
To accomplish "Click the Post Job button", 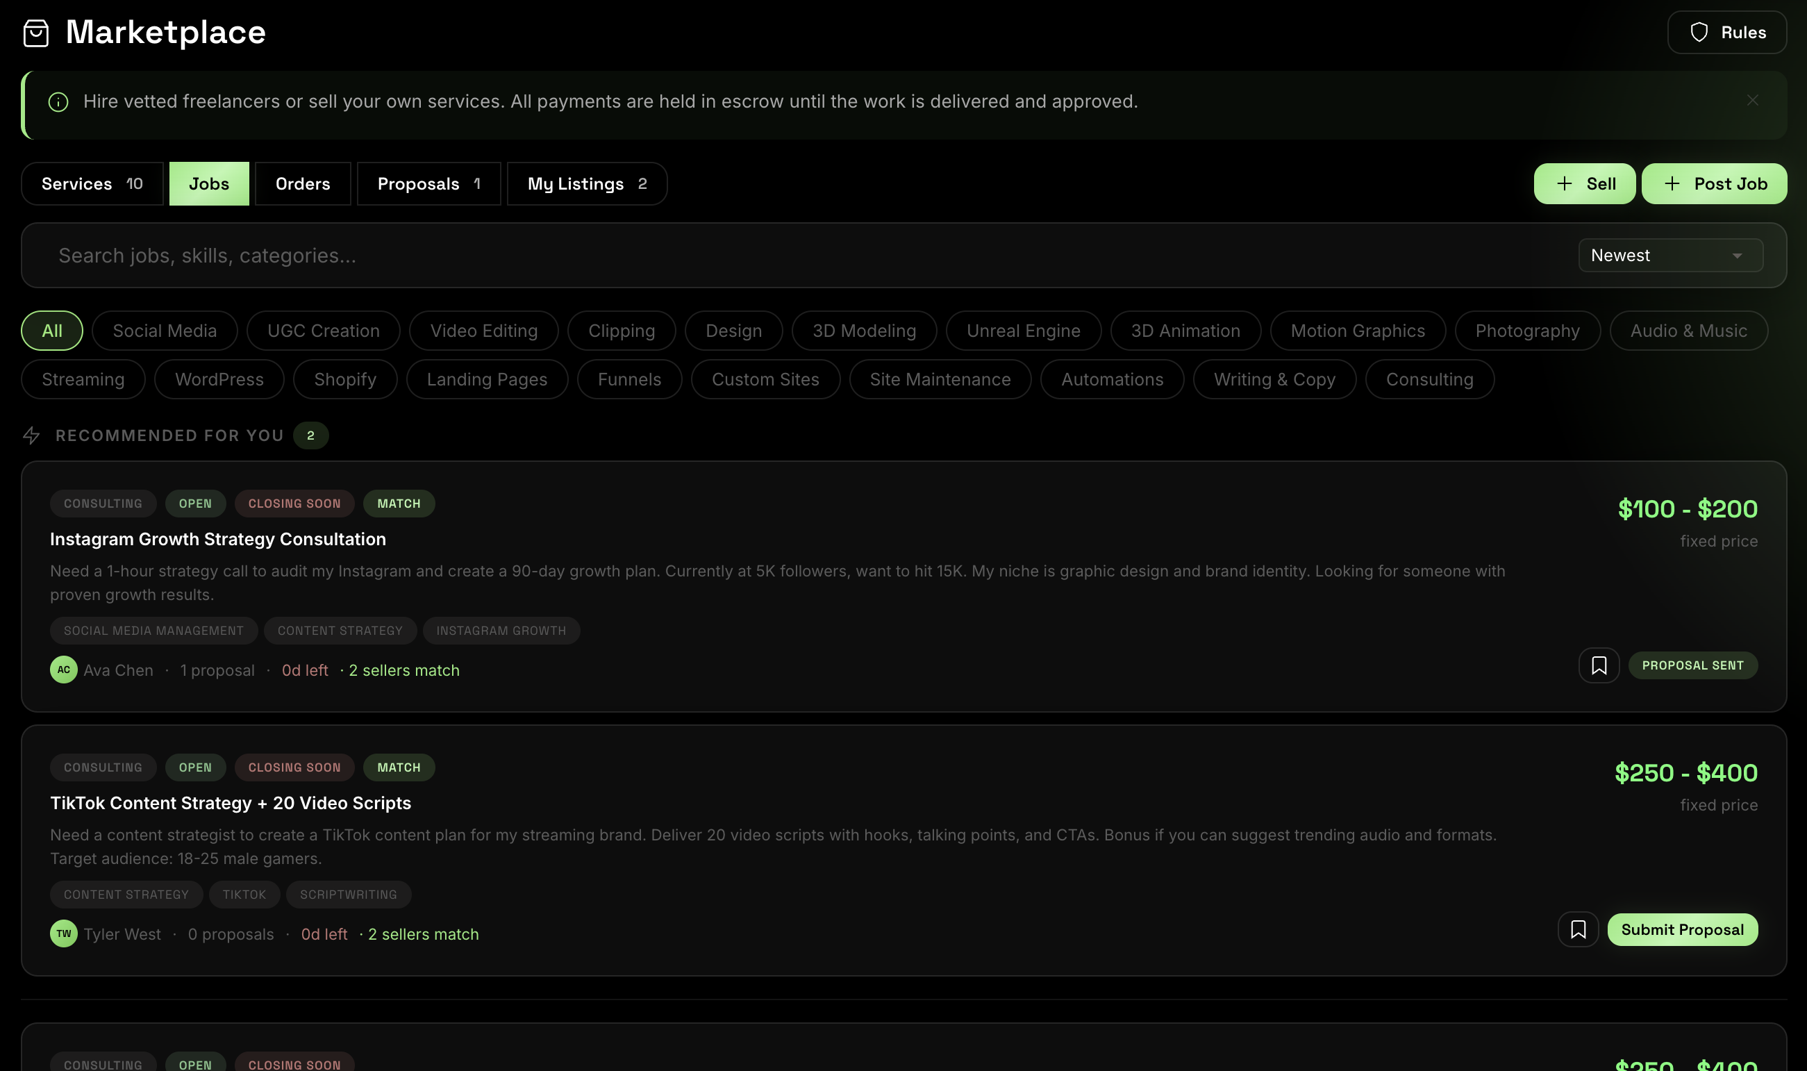I will [1714, 183].
